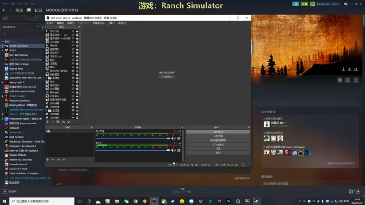Toggle lock of the T text source
The height and width of the screenshot is (205, 365).
tap(77, 71)
